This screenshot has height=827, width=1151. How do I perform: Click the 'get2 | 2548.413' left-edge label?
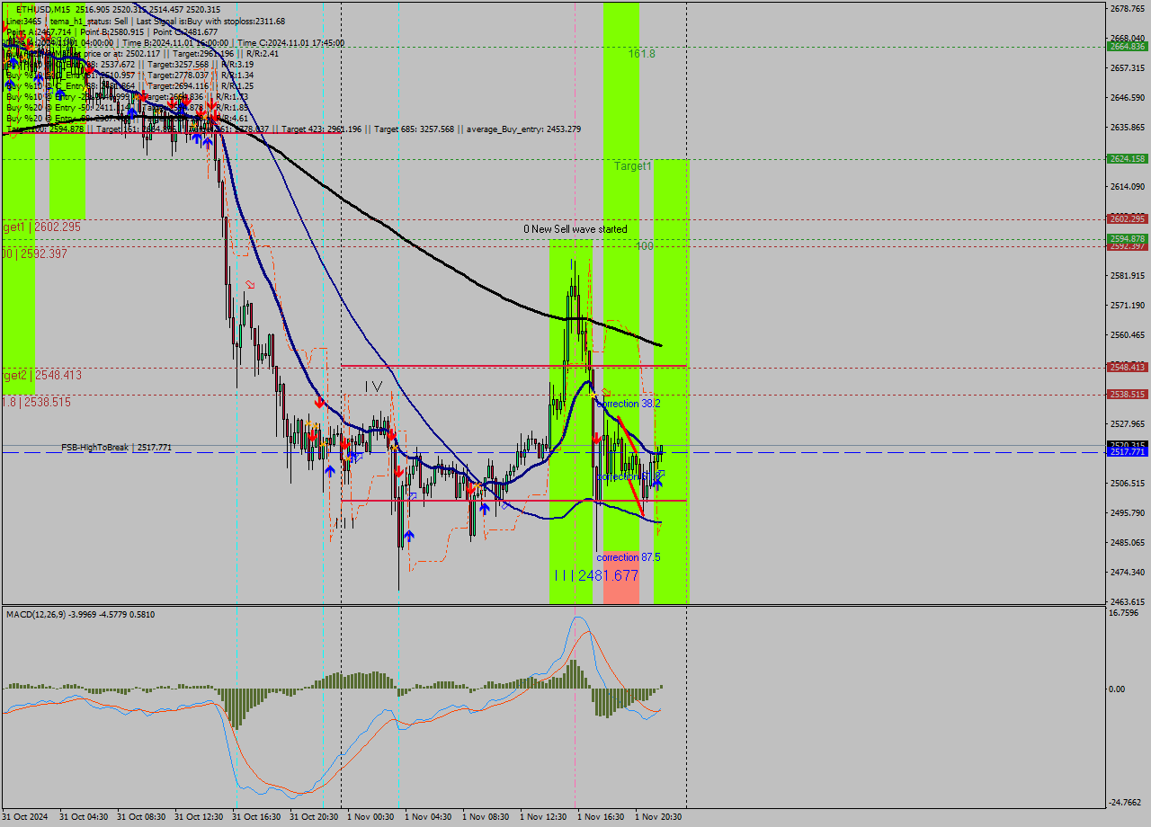[x=41, y=375]
